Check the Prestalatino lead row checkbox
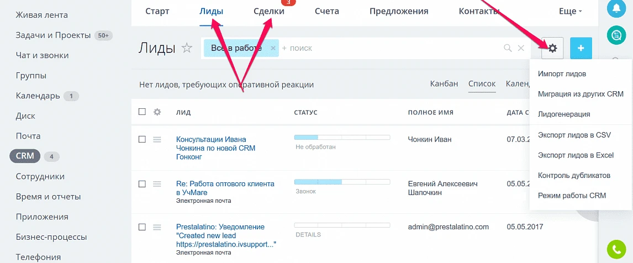The image size is (633, 263). click(x=142, y=227)
